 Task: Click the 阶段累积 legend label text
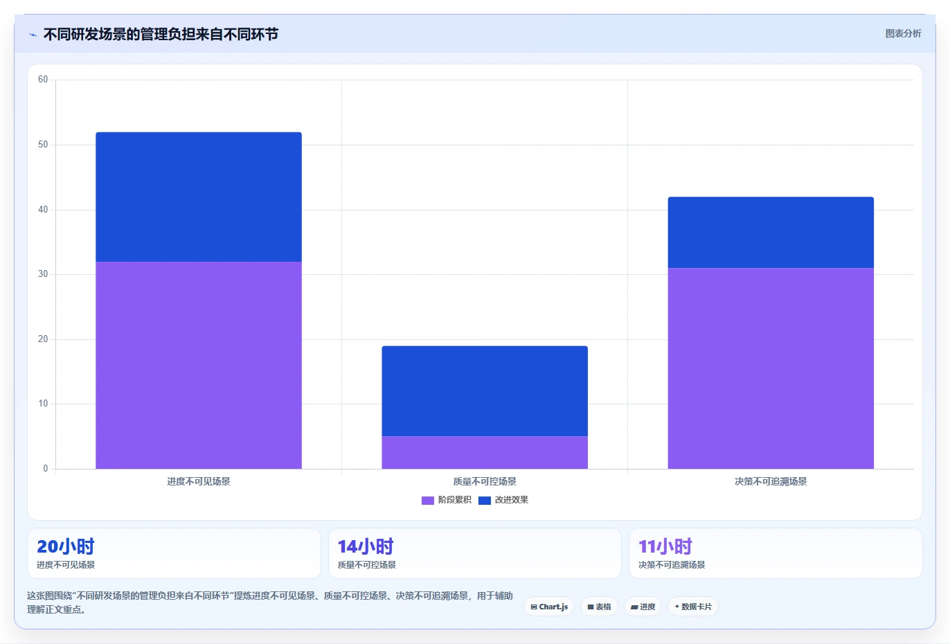pos(454,500)
